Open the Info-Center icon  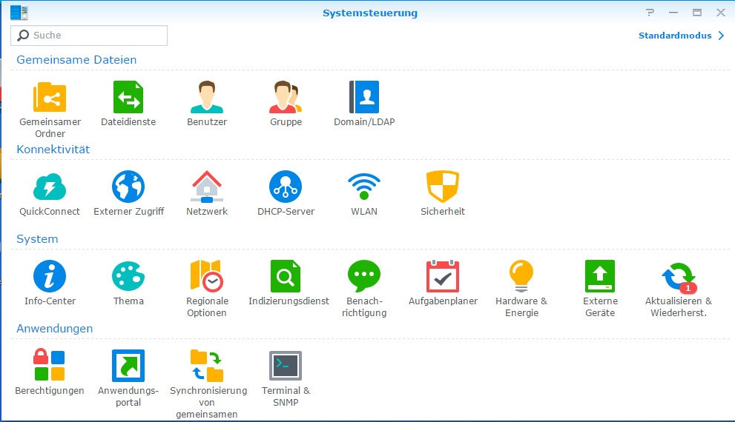click(50, 276)
